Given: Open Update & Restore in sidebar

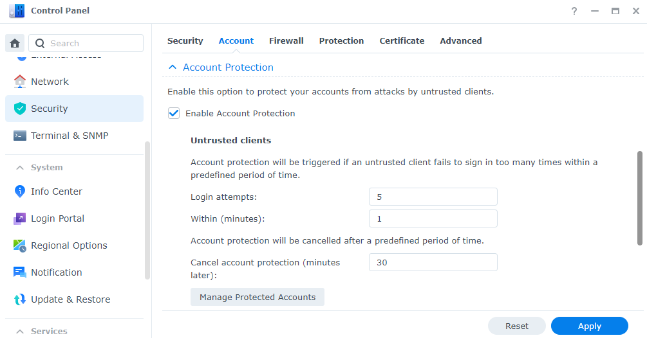Looking at the screenshot, I should click(74, 299).
